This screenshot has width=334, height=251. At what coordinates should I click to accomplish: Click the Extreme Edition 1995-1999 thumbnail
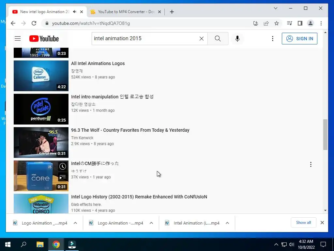pyautogui.click(x=41, y=53)
